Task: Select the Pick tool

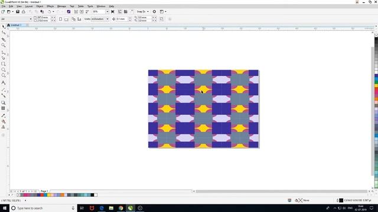Action: click(x=4, y=26)
